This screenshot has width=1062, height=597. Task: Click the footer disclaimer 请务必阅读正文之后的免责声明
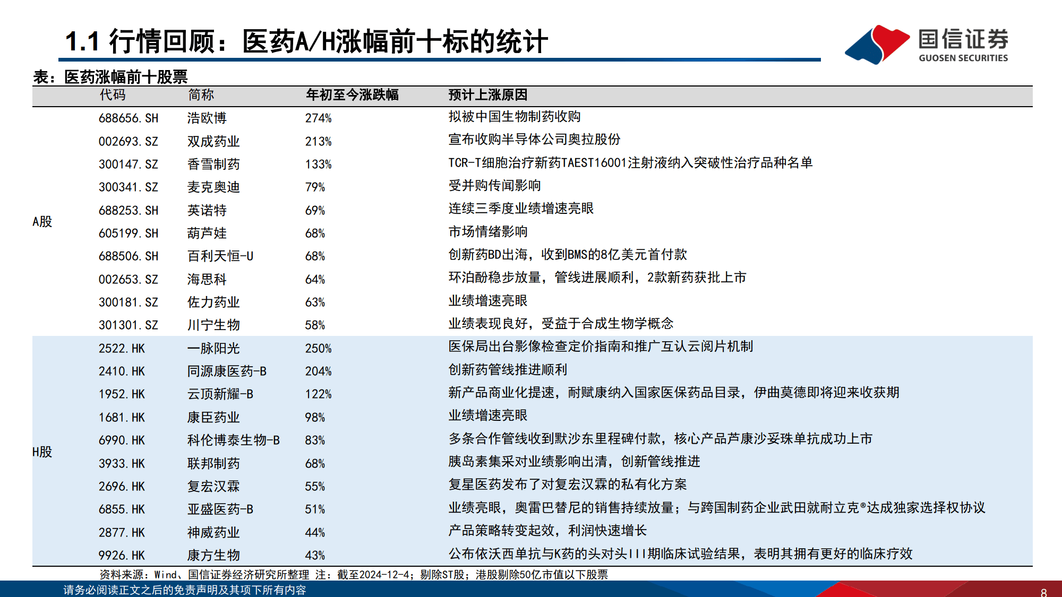point(185,590)
